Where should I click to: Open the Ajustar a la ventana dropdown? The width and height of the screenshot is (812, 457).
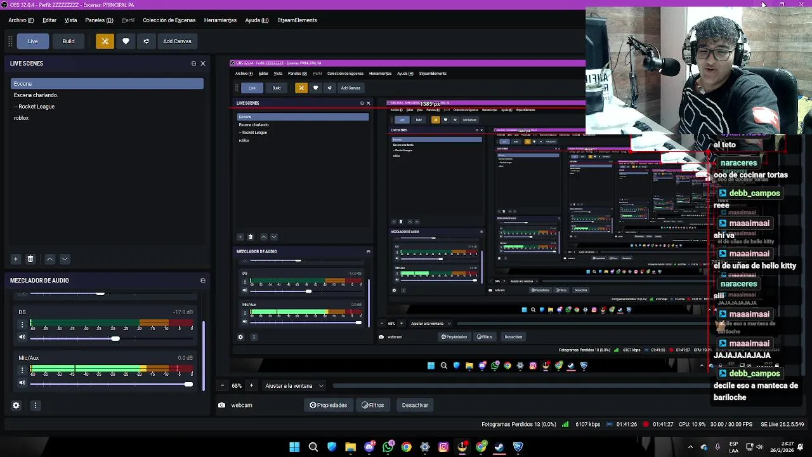coord(294,386)
